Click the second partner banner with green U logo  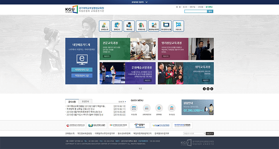point(97,126)
